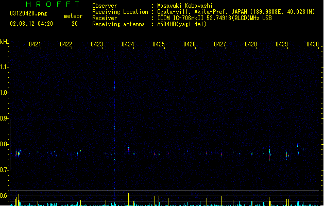324x206 pixels.
Task: Click the tall yellow power spike at 0424
Action: click(129, 199)
